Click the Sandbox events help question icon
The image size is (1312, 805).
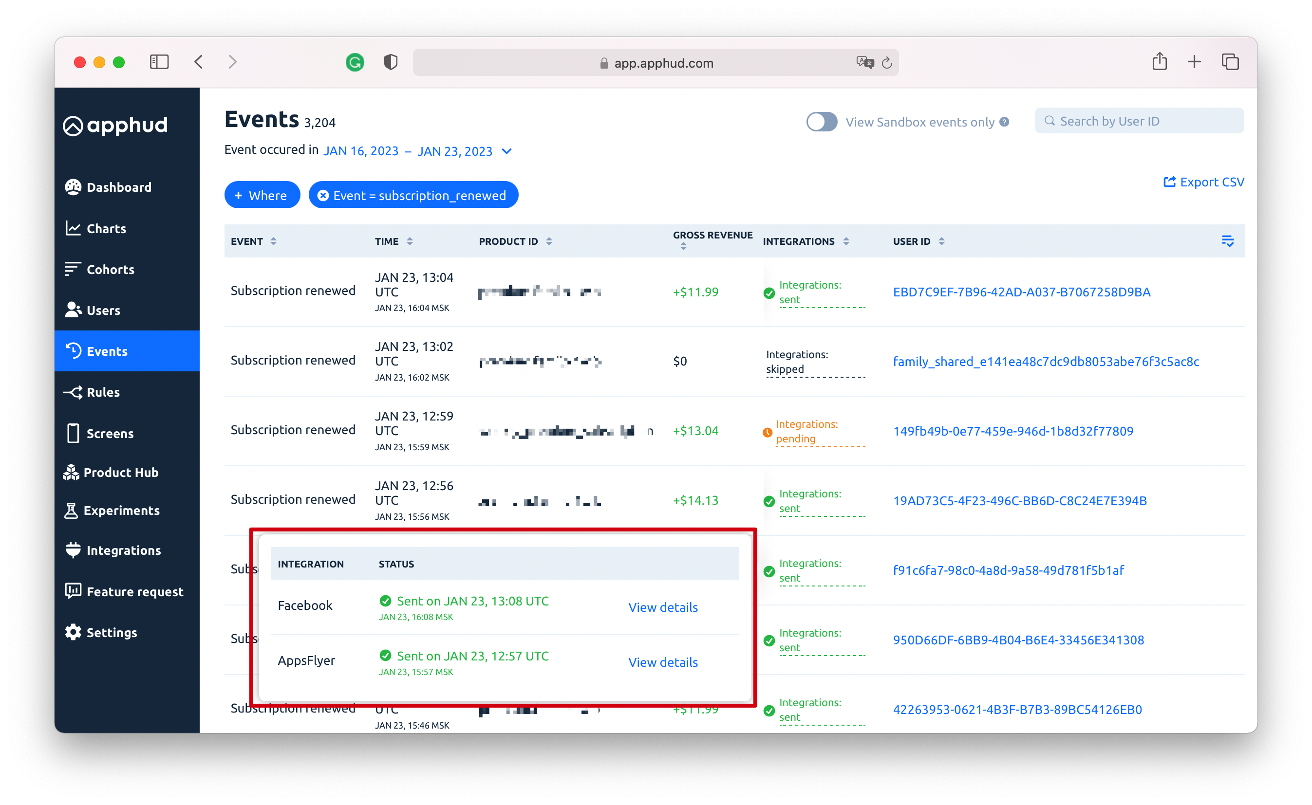(x=1004, y=122)
